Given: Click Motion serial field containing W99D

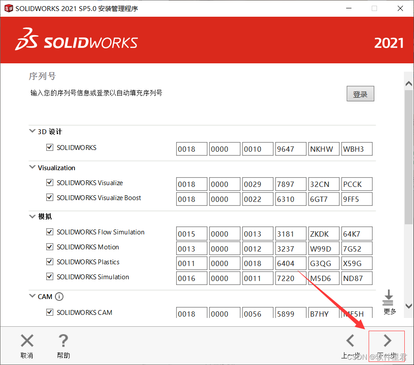Looking at the screenshot, I should pos(324,248).
